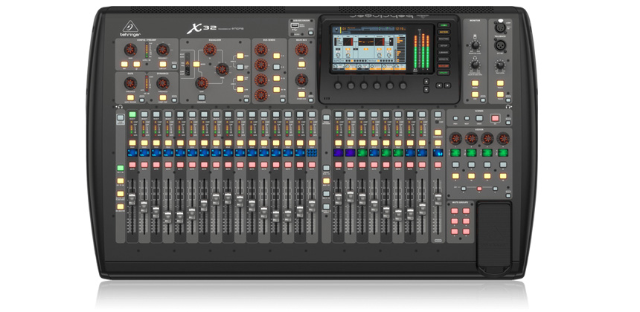Toggle the phase invert button in Config/Preamp
Viewport: 640px width, 312px height.
point(137,64)
